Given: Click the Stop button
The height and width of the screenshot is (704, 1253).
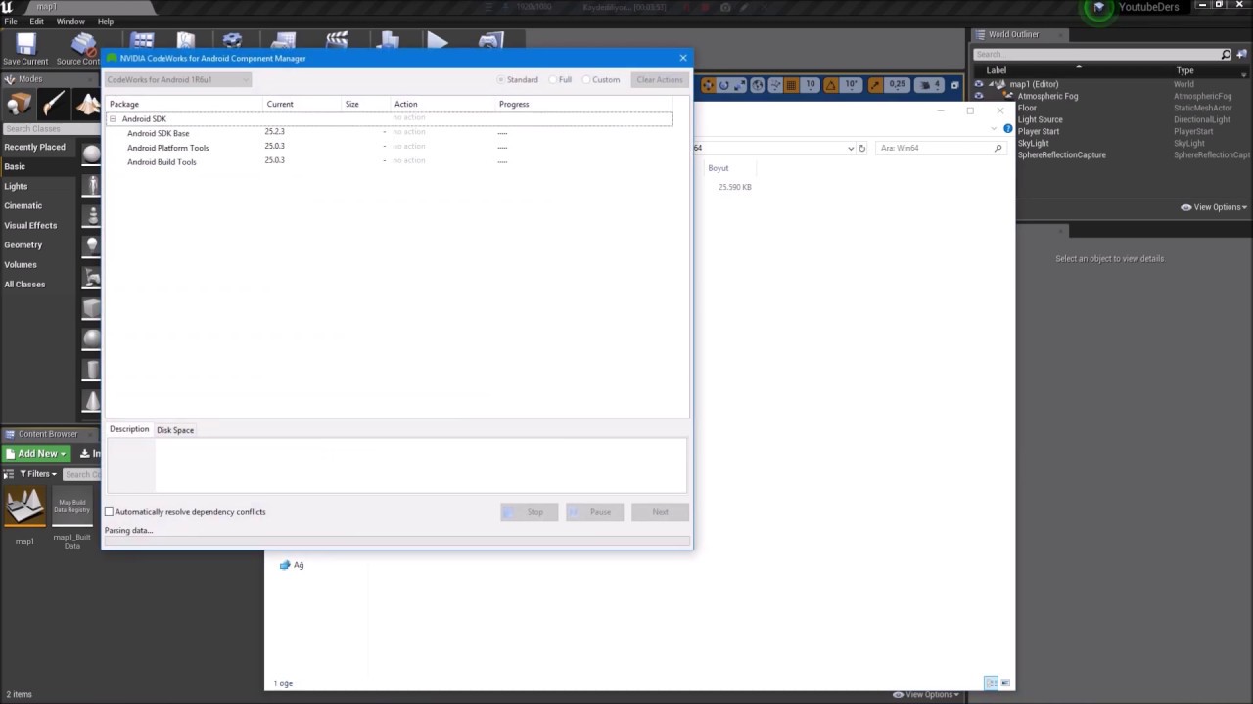Looking at the screenshot, I should pos(529,512).
